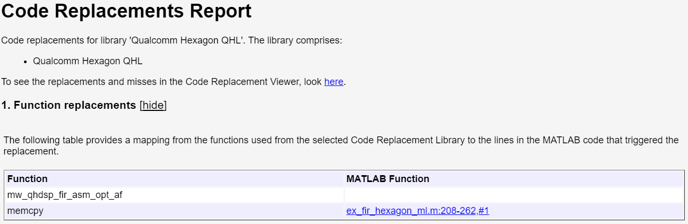Screen dimensions: 688x224
Task: Click the #1 link in memcpy row
Action: click(484, 211)
